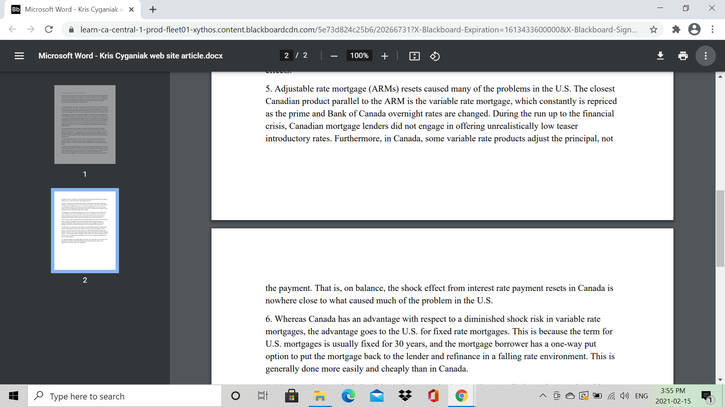Zoom in on the document

point(385,56)
